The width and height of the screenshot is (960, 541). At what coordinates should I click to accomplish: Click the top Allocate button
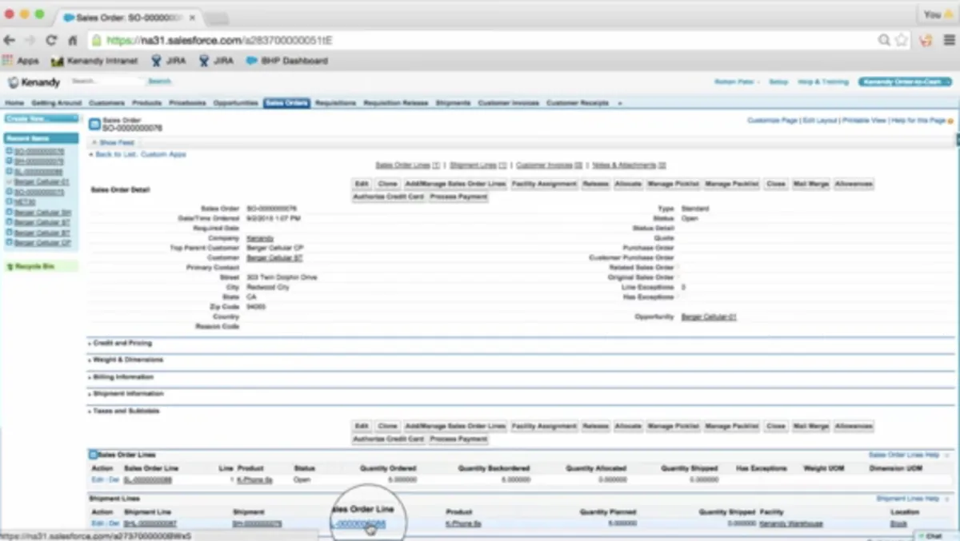(628, 184)
